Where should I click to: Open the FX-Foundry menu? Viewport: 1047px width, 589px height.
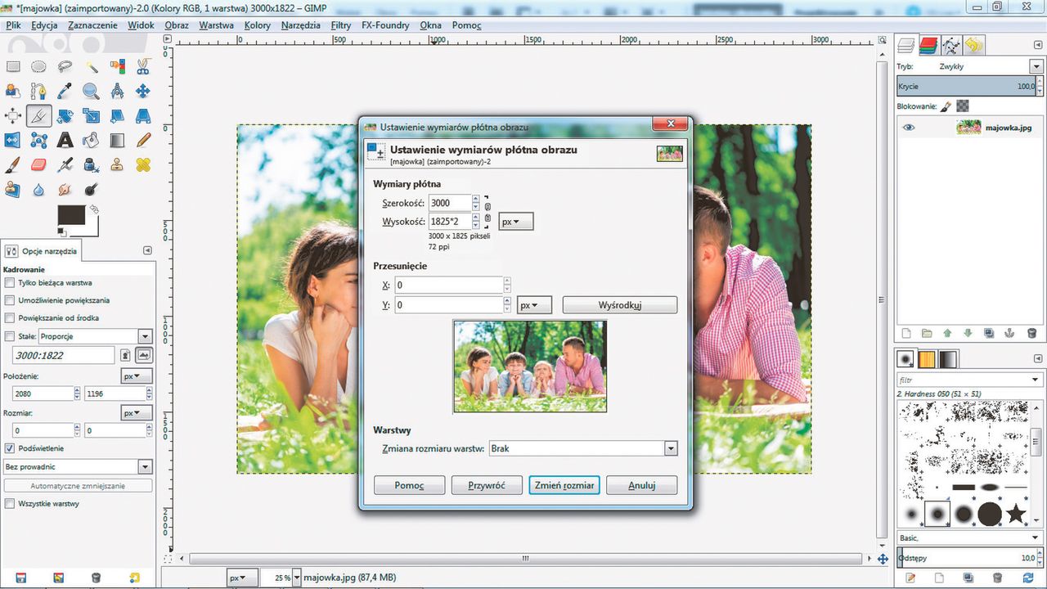[x=385, y=25]
